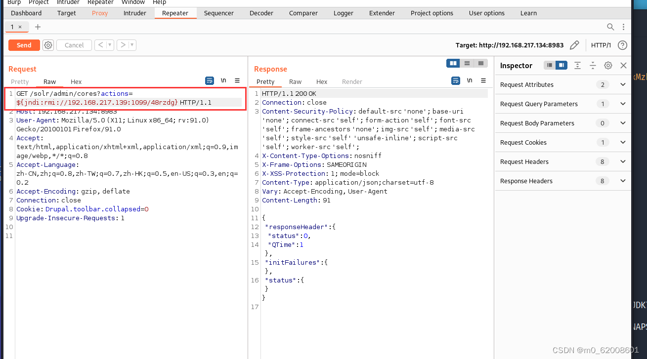The height and width of the screenshot is (359, 647).
Task: Go back to previous request in history
Action: pos(100,45)
